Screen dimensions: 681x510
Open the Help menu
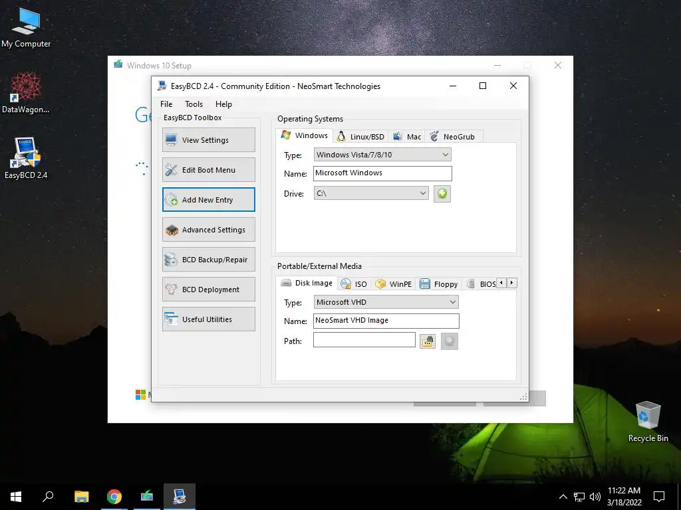[x=223, y=104]
